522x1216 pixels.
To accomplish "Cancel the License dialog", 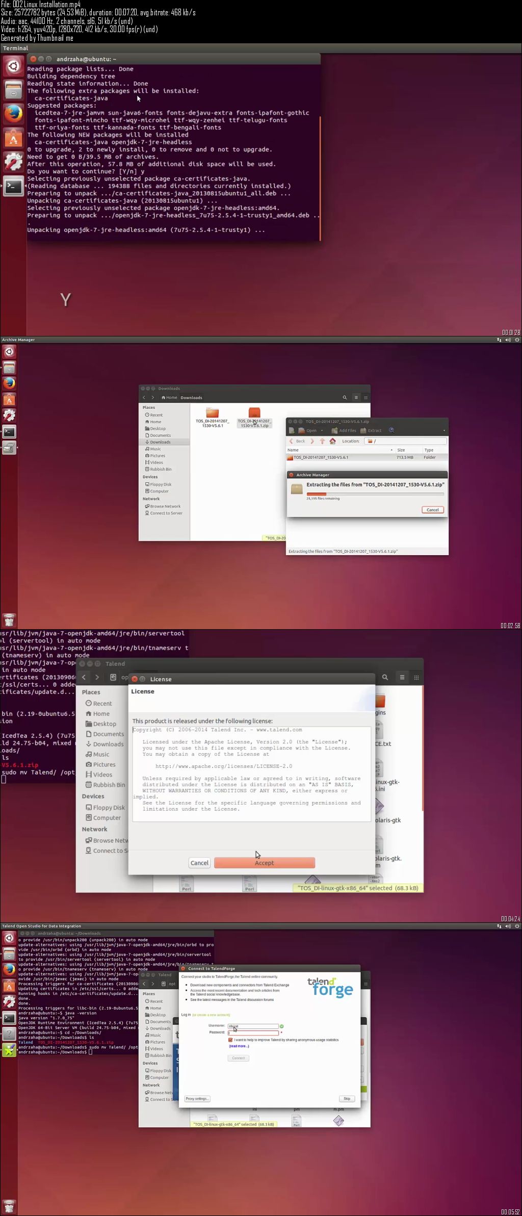I will pos(199,863).
